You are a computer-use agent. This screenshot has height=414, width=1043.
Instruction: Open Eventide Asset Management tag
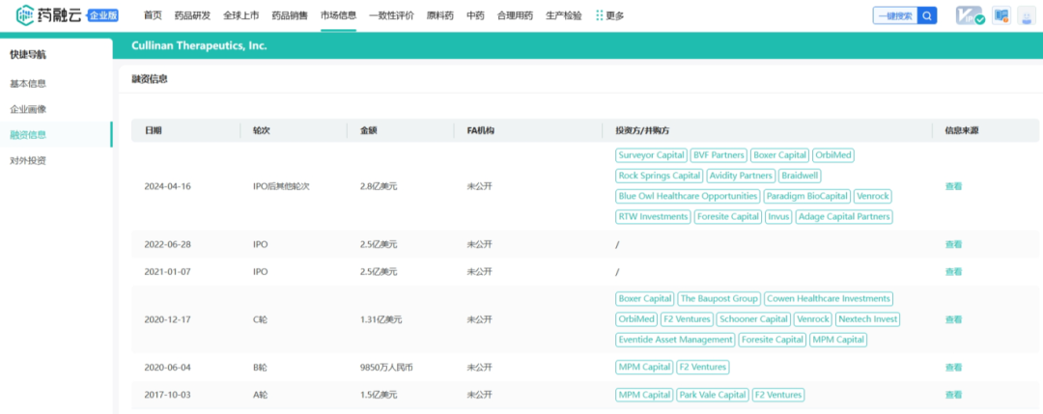[x=674, y=340]
